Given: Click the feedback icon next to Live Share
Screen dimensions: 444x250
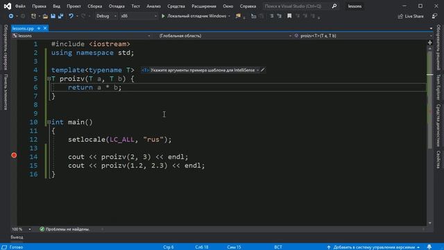Looking at the screenshot, I should 434,16.
